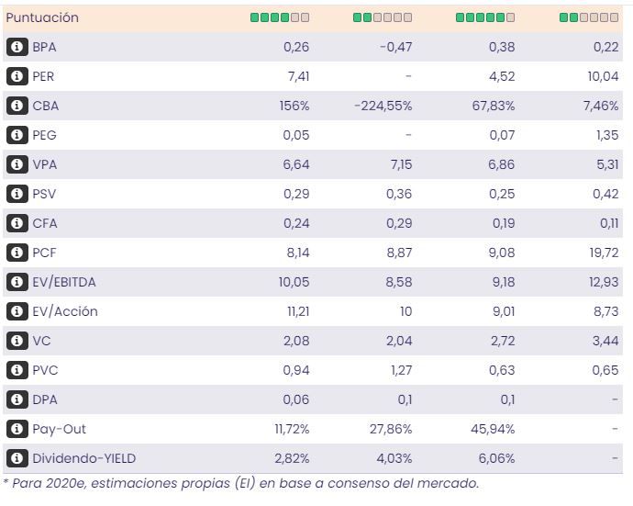Click the Puntuación header label
Screen dimensions: 633x506
[42, 17]
